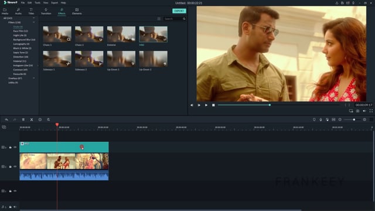Image resolution: width=375 pixels, height=211 pixels.
Task: Switch to the Audio tab
Action: [18, 11]
